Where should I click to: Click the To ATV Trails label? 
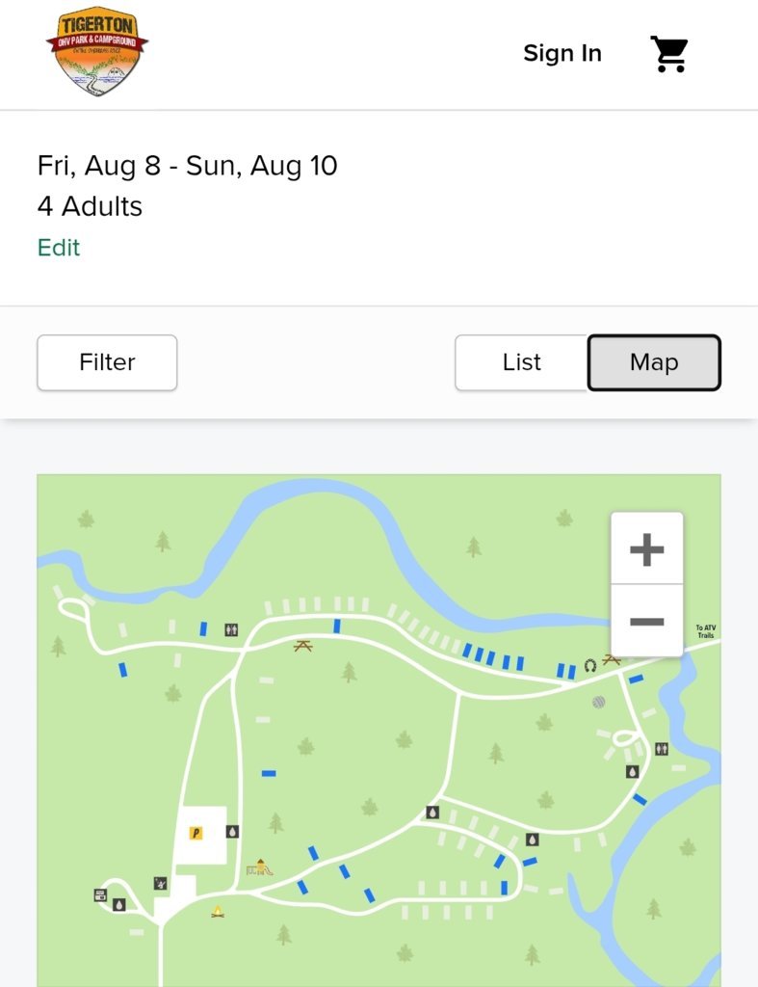706,631
